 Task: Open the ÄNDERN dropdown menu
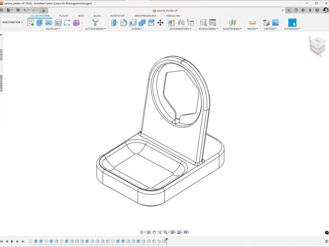(x=137, y=29)
